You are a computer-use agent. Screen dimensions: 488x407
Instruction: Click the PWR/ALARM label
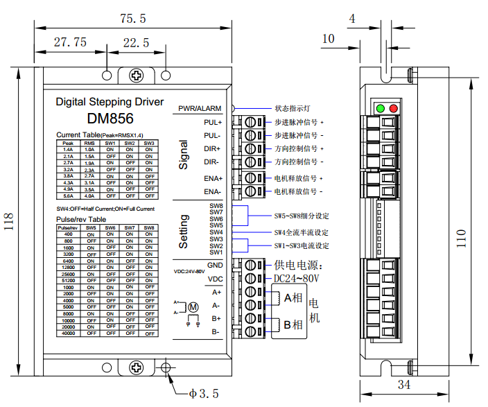point(200,108)
